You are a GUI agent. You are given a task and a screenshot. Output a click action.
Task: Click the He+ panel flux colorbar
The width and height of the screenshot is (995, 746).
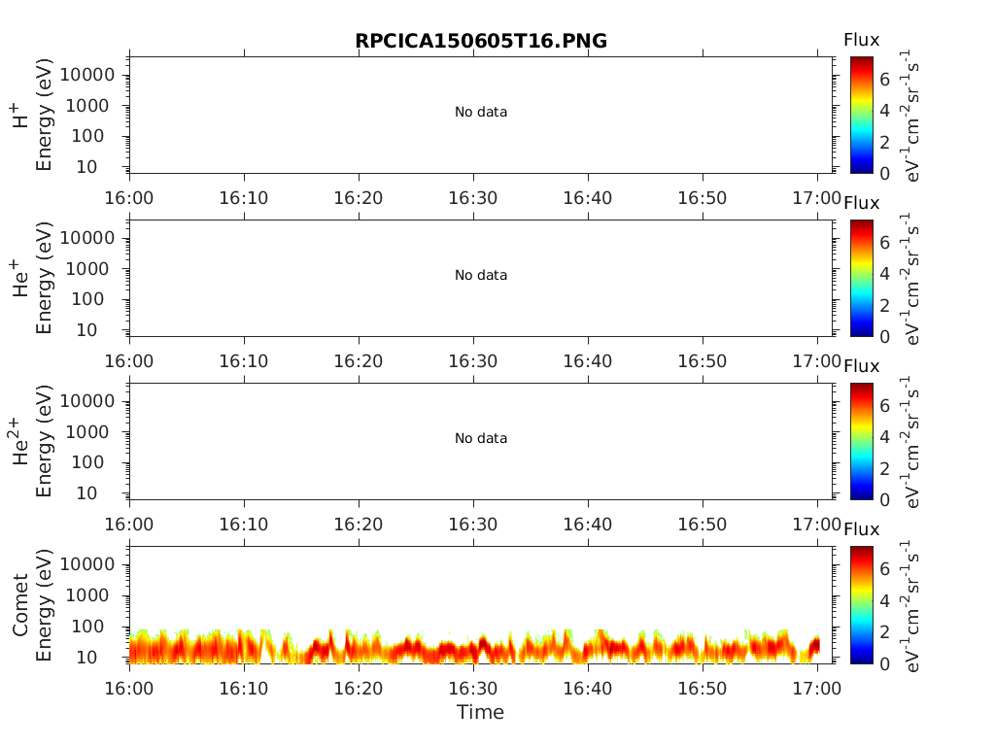(x=862, y=278)
